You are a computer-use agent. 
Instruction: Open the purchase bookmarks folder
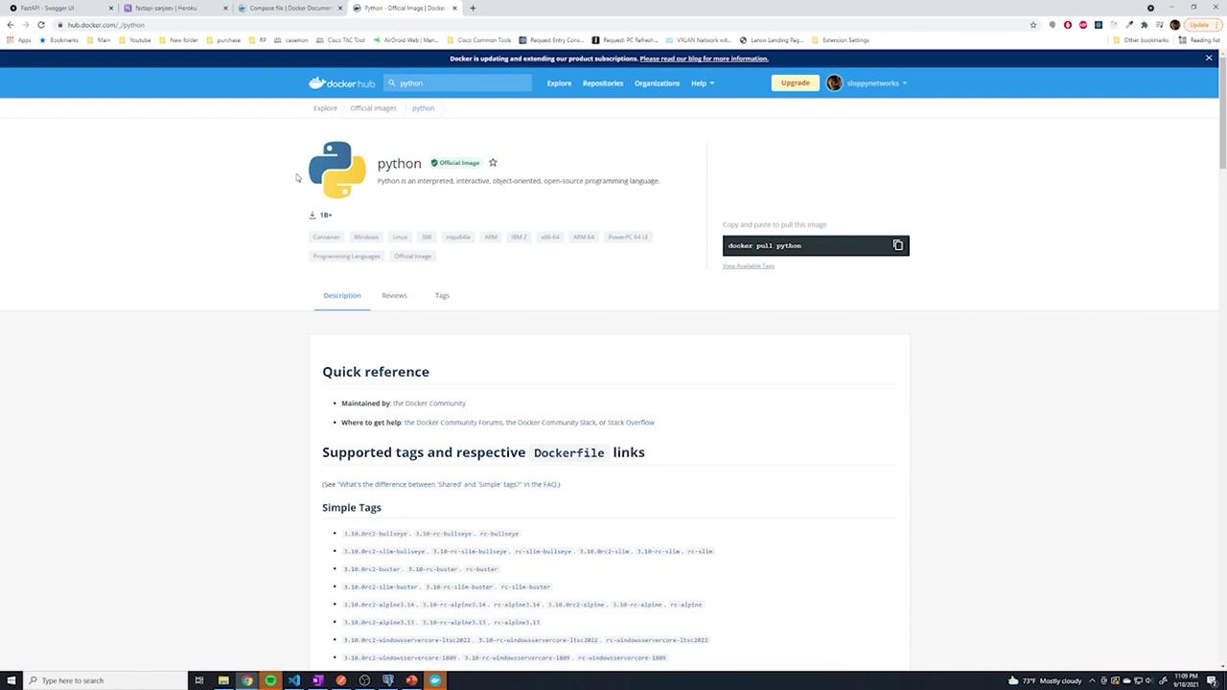coord(222,40)
